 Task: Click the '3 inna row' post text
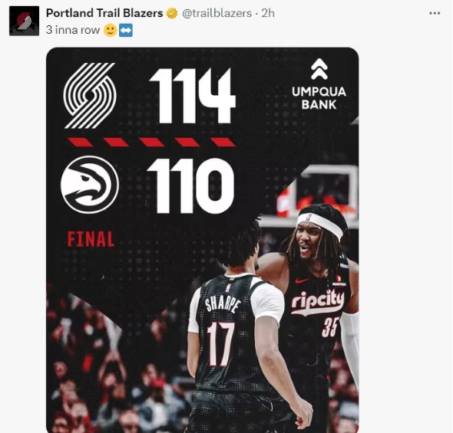[x=73, y=30]
